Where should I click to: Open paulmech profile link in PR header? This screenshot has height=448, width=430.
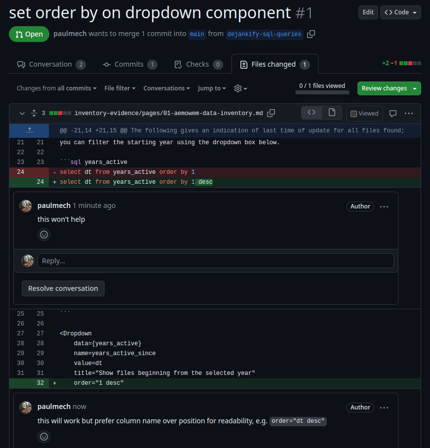click(x=70, y=34)
